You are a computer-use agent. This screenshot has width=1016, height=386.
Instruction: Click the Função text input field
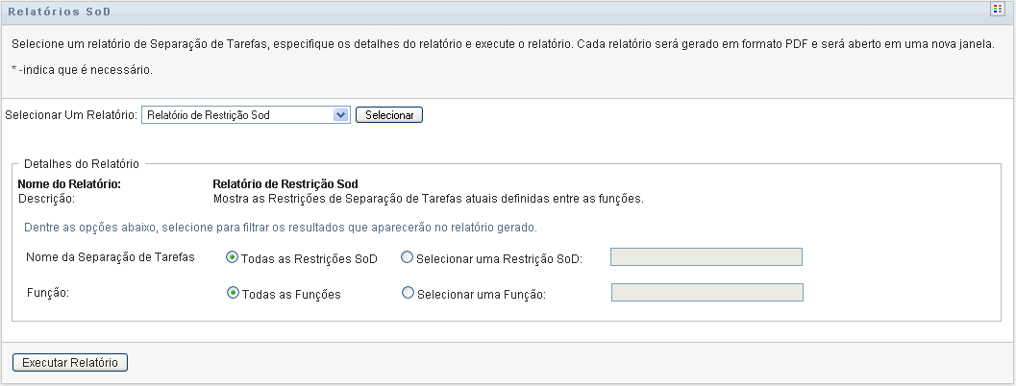coord(706,293)
